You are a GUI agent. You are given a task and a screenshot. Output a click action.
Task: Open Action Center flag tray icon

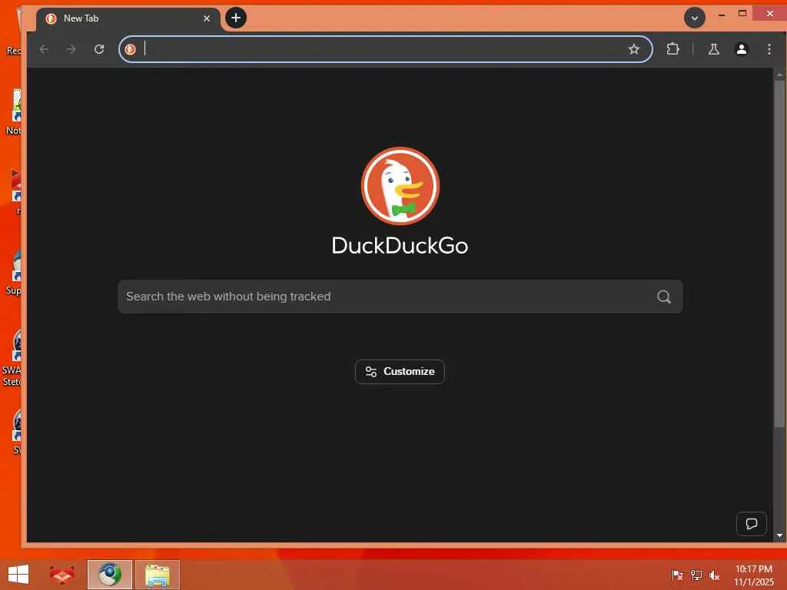click(676, 575)
